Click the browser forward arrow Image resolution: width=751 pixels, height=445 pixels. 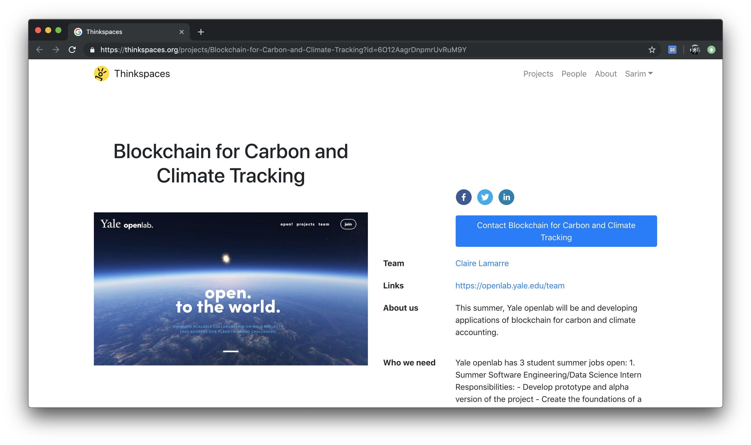coord(56,49)
